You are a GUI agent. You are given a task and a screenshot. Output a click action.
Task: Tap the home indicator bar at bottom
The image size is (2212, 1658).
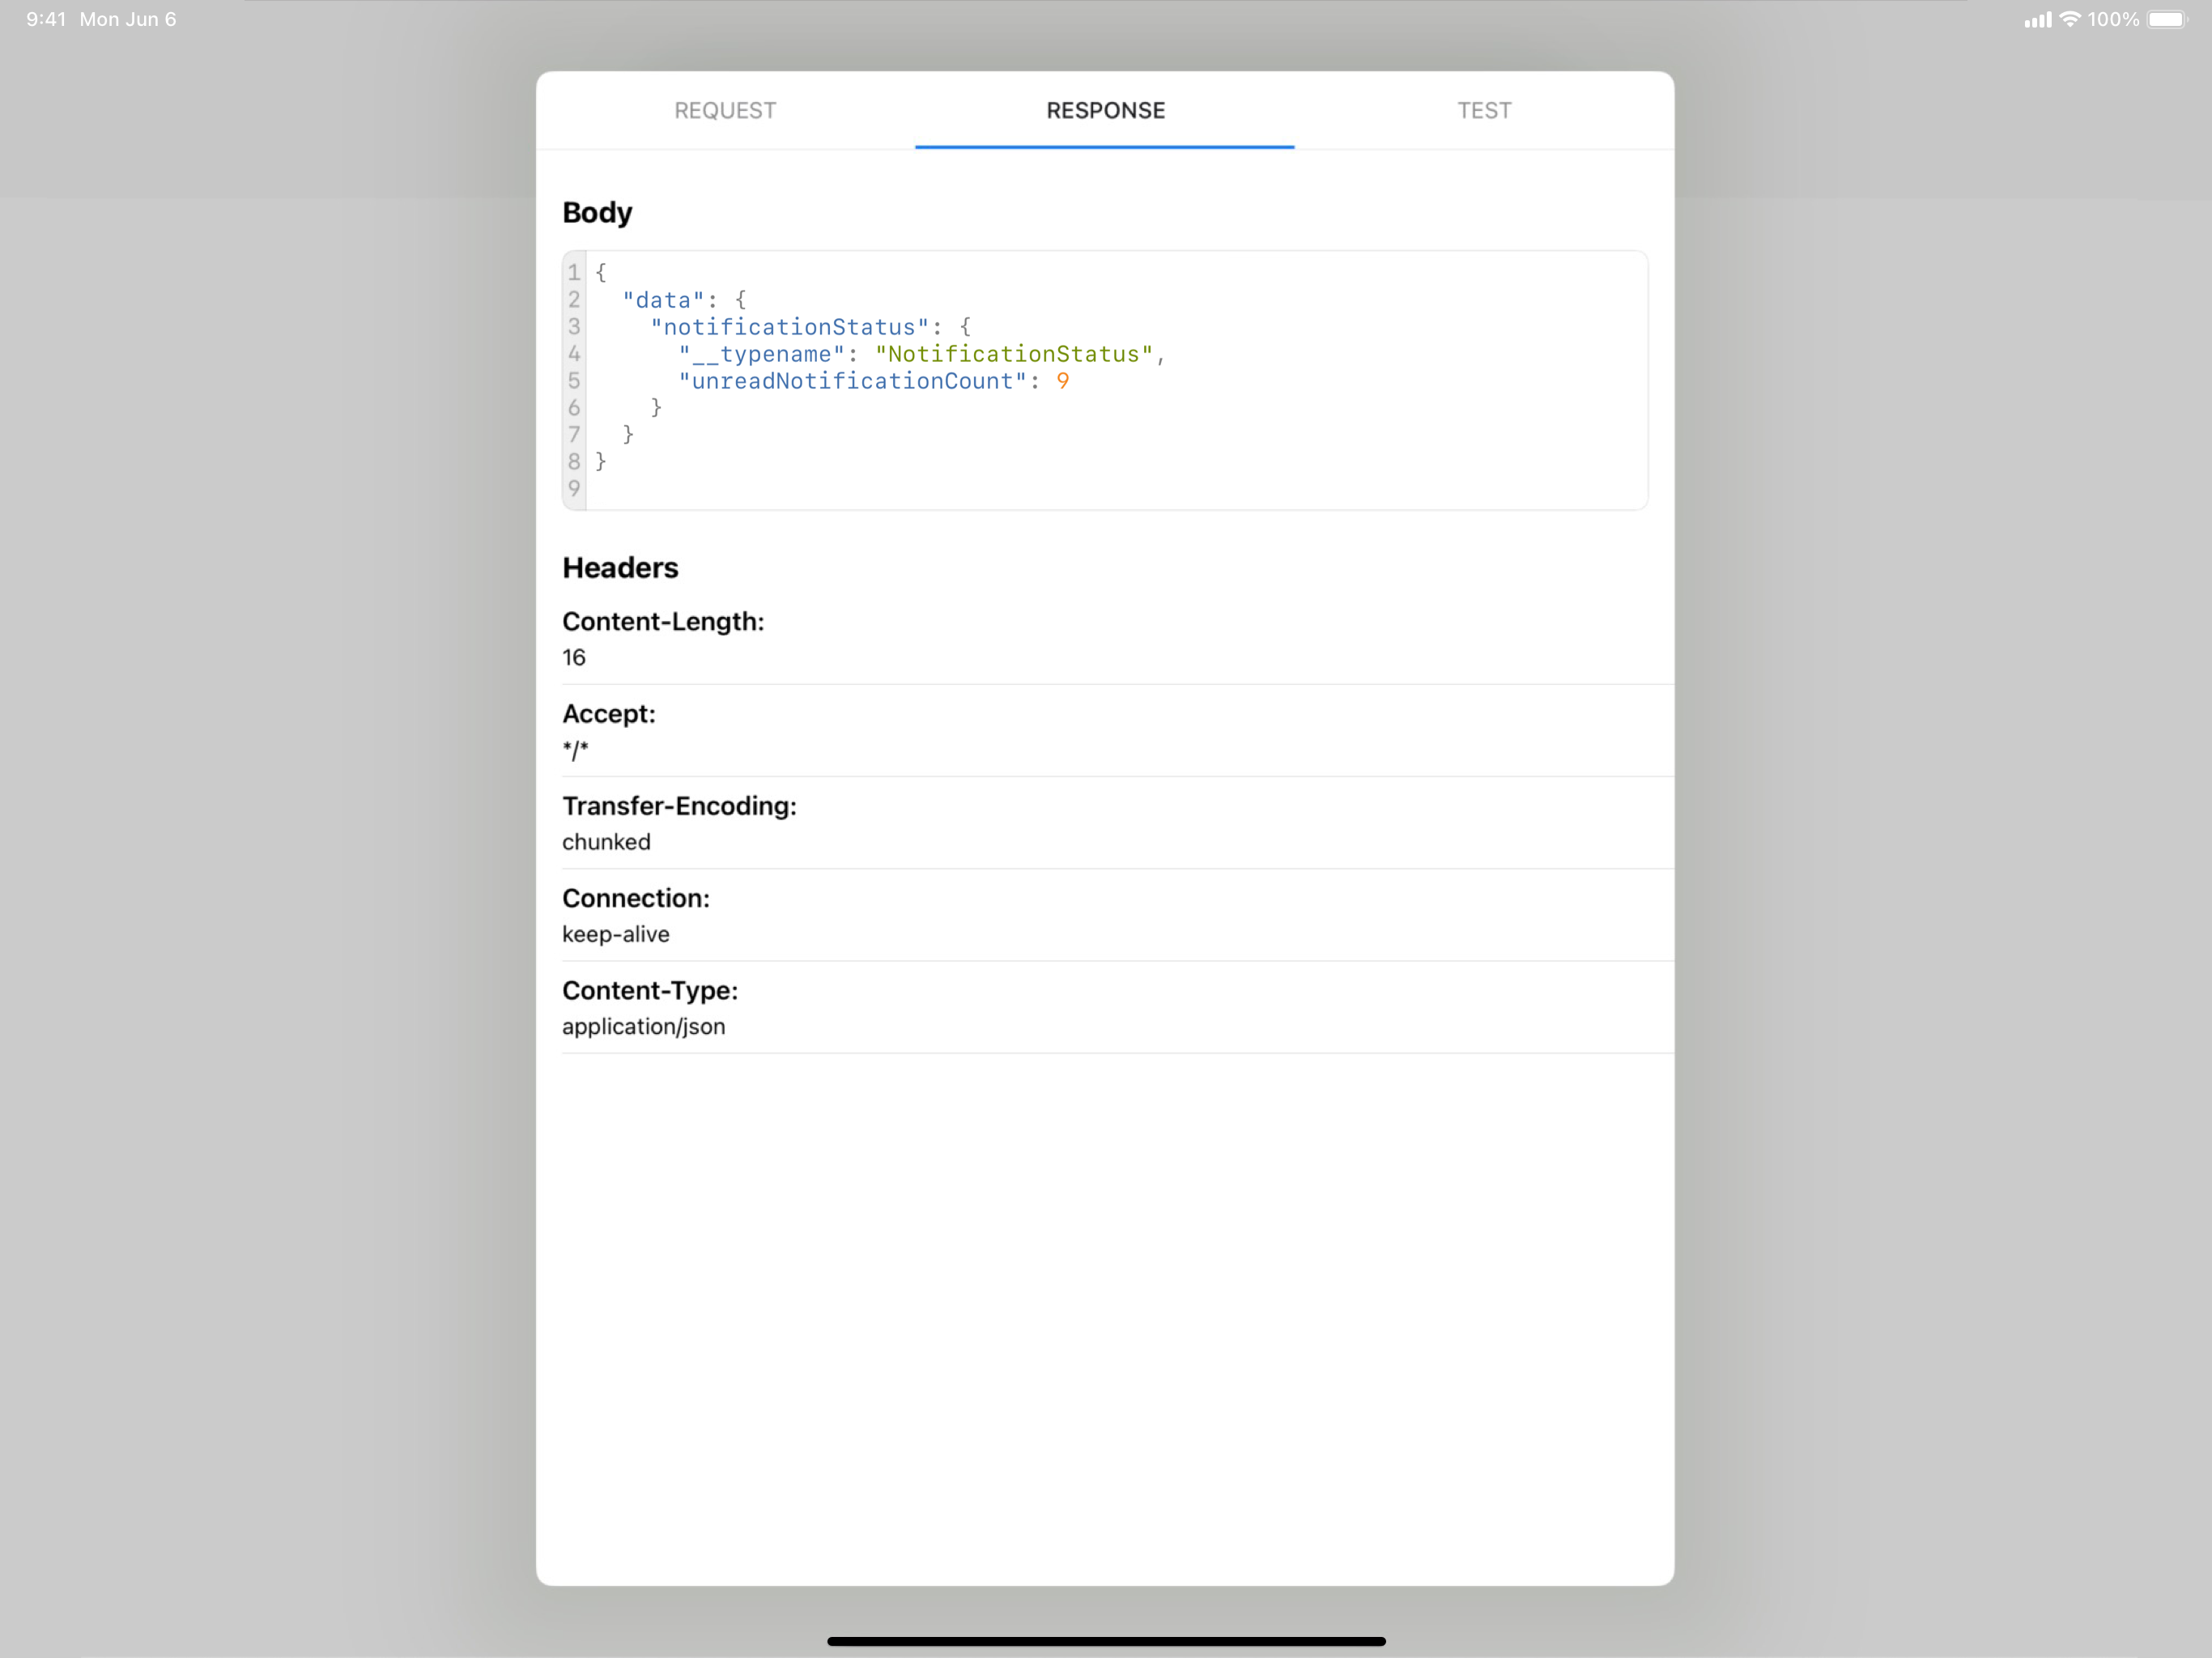click(1106, 1641)
